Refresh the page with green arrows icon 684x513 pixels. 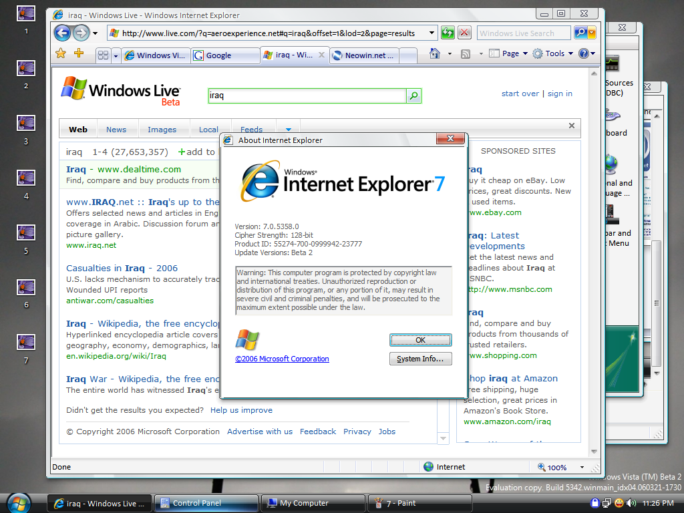coord(448,33)
